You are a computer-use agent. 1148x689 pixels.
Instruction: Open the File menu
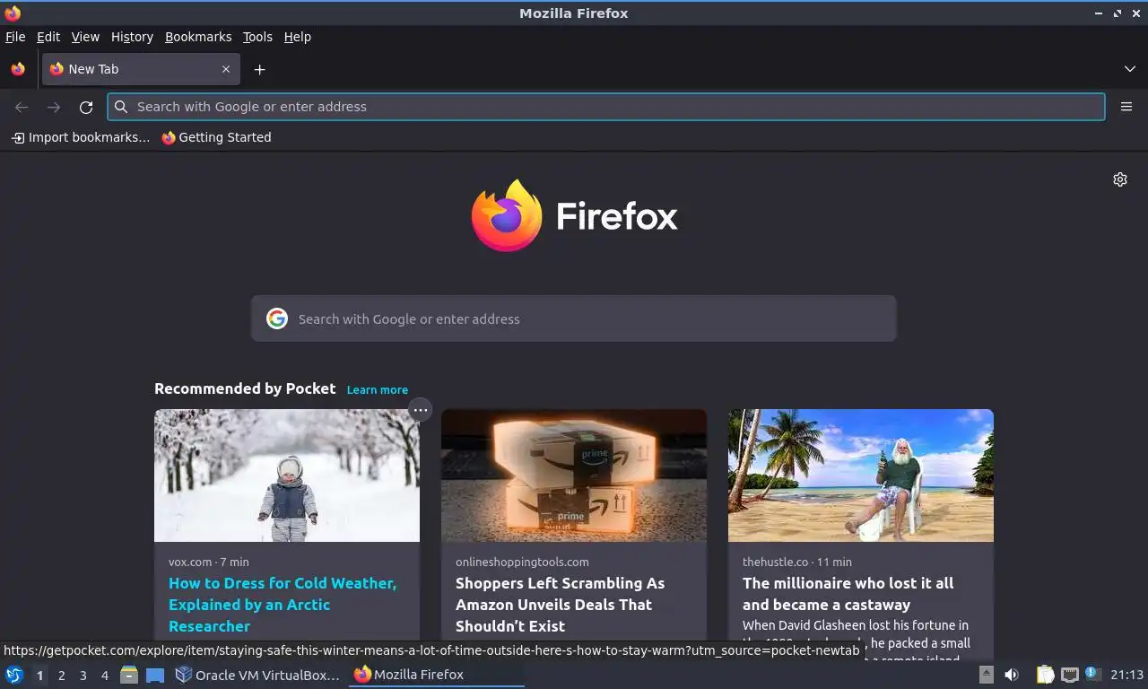click(15, 37)
